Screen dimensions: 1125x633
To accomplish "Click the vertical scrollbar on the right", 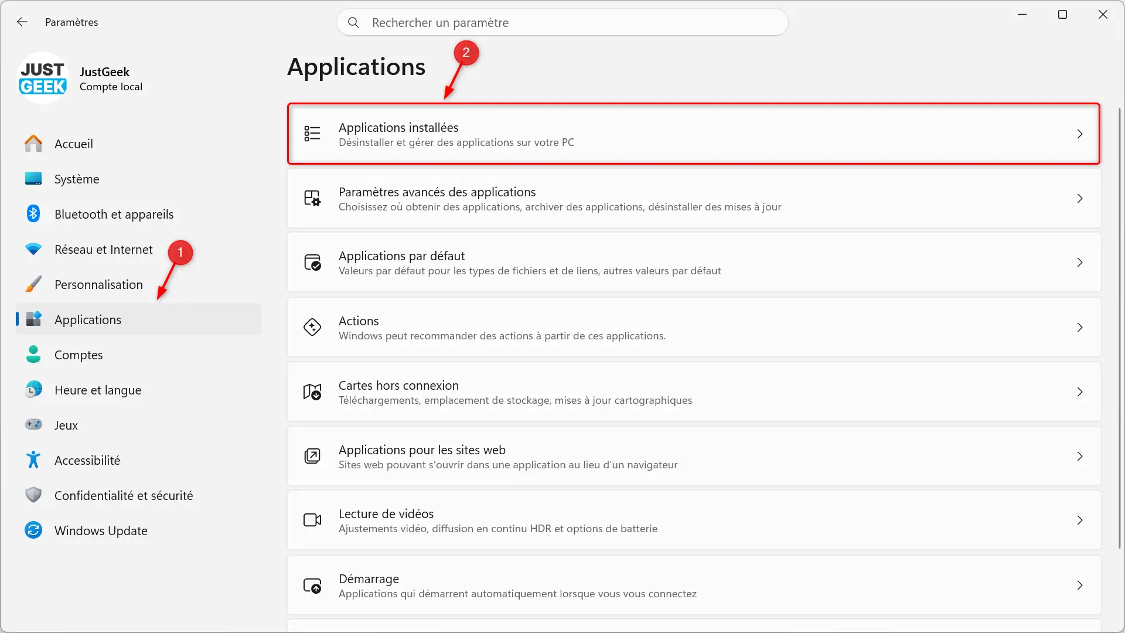I will pyautogui.click(x=1120, y=328).
